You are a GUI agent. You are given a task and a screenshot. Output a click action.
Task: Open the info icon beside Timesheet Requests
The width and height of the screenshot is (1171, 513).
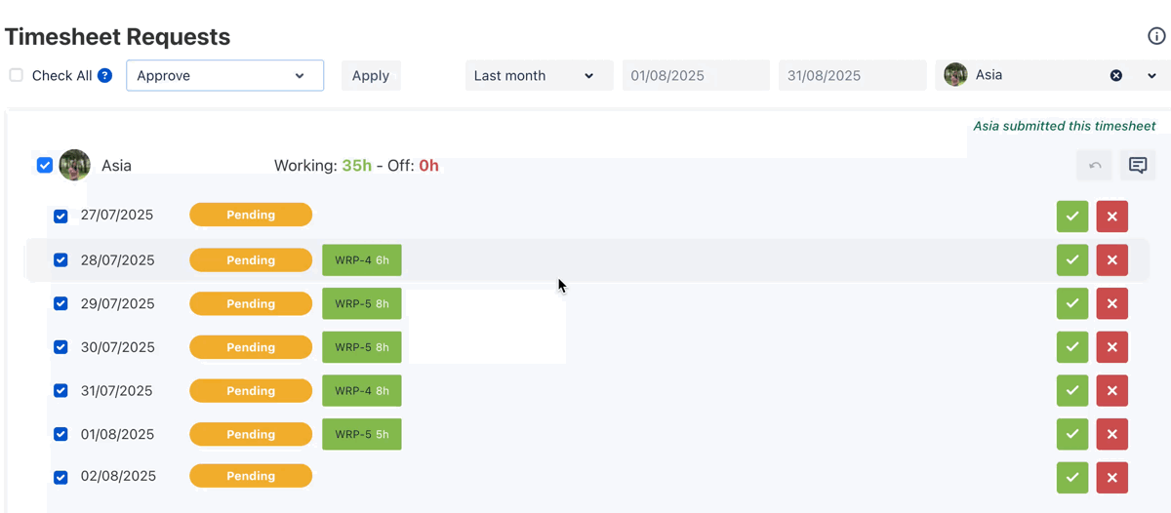(1156, 36)
